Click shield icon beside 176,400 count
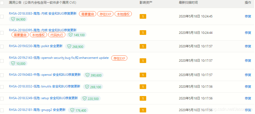 (x=72, y=110)
